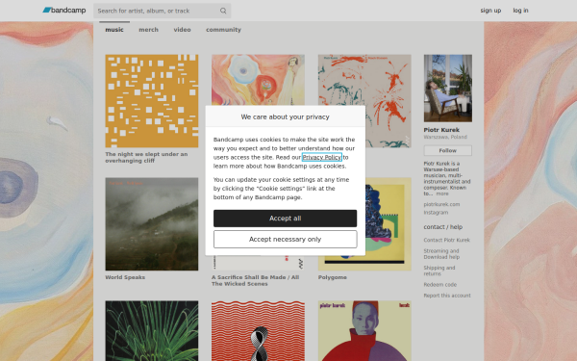
Task: Open Shipping and returns link
Action: pos(439,271)
